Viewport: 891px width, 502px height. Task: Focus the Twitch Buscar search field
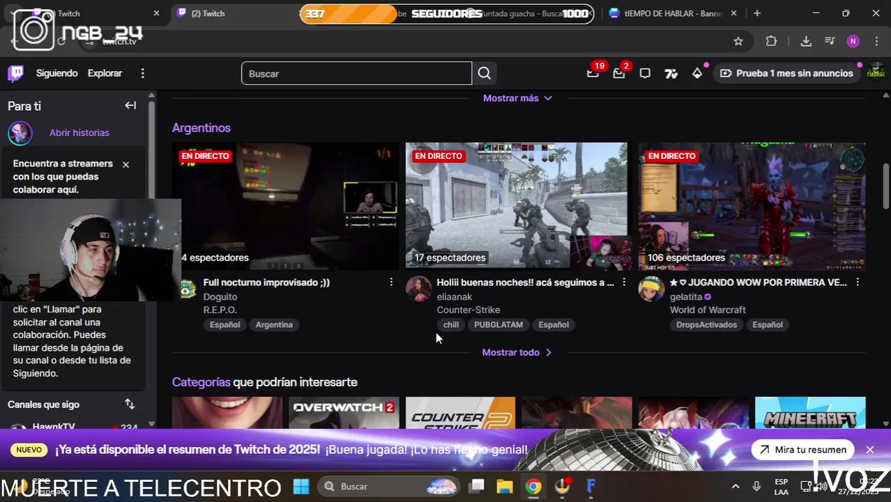(356, 73)
